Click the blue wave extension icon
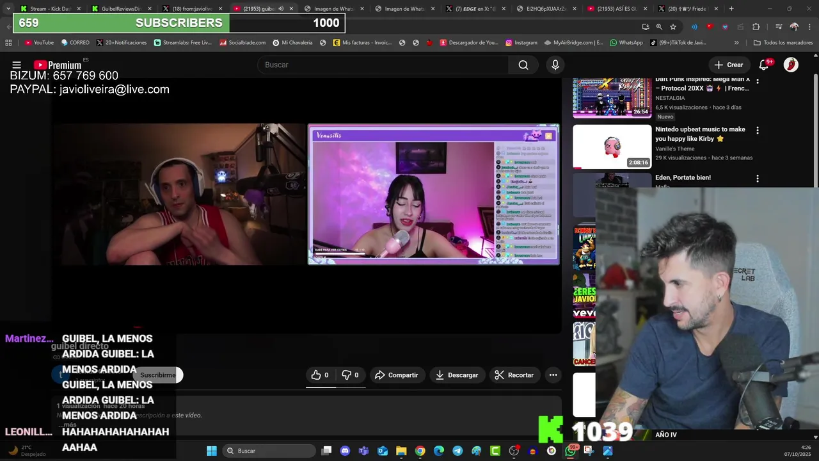Screen dimensions: 819x461 [x=694, y=27]
